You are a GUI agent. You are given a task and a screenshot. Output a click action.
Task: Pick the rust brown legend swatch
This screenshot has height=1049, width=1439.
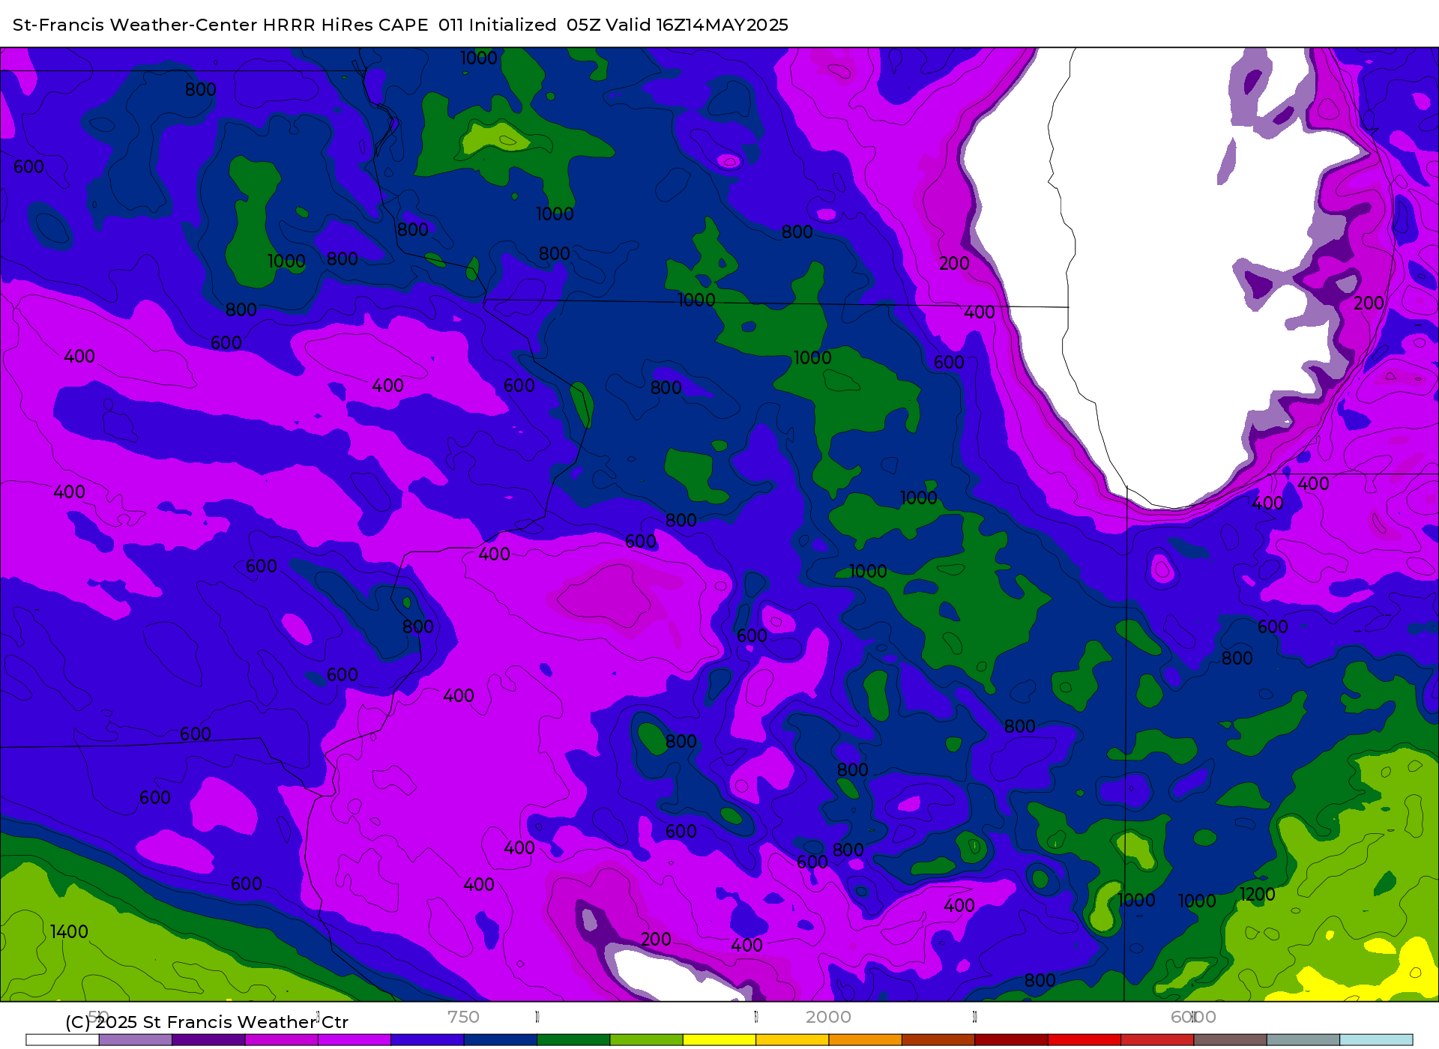[x=938, y=1040]
